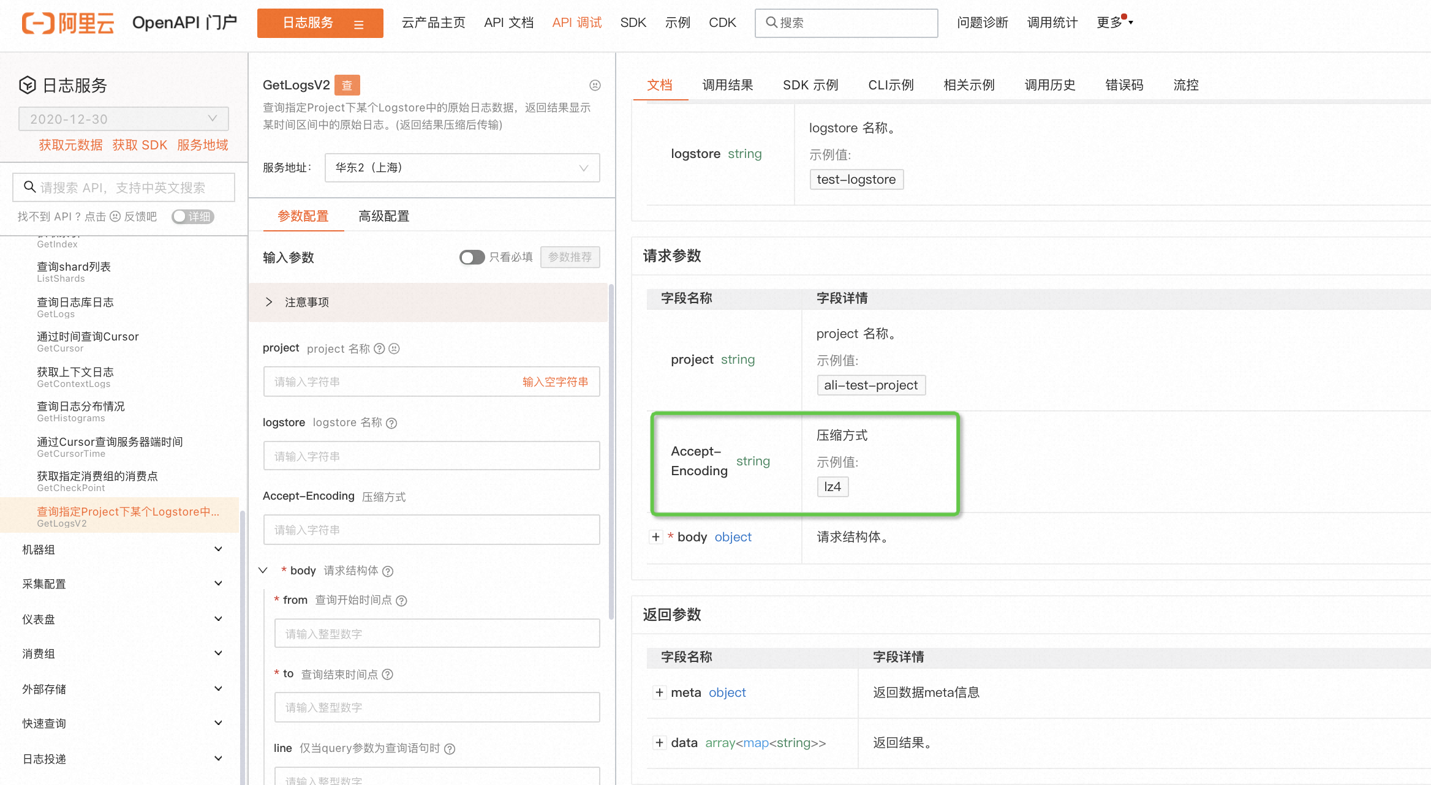Open the 华东2（上海） service address dropdown

(x=462, y=168)
